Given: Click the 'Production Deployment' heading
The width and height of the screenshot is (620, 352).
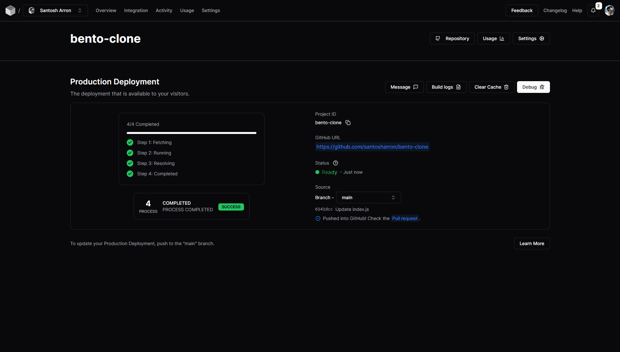Looking at the screenshot, I should 115,81.
